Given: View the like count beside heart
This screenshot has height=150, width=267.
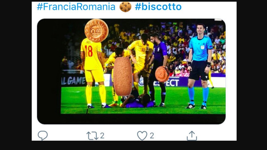Looking at the screenshot, I should tap(152, 136).
